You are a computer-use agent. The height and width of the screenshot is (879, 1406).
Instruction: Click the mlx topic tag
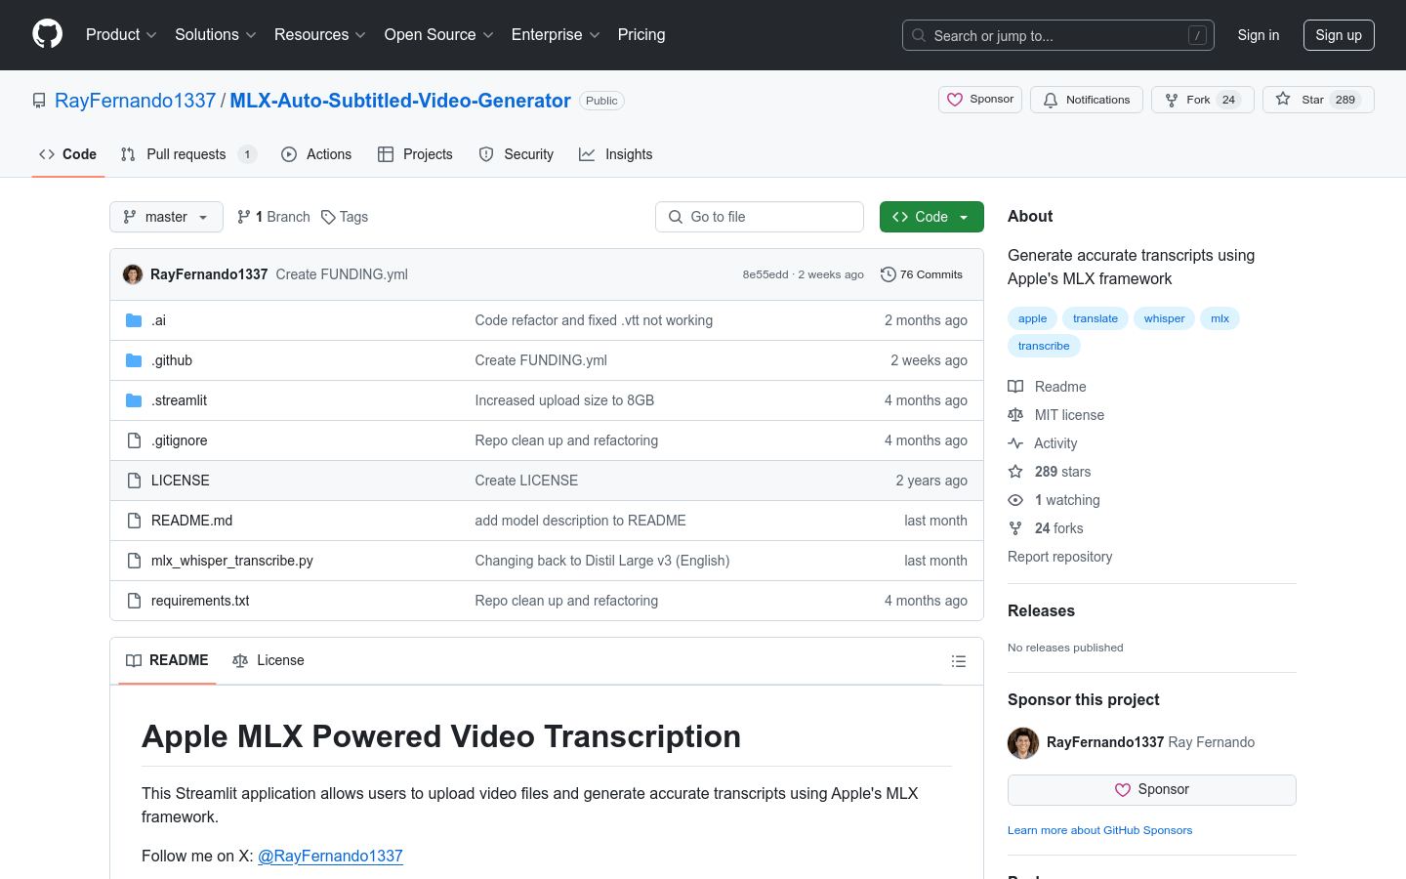(1220, 318)
